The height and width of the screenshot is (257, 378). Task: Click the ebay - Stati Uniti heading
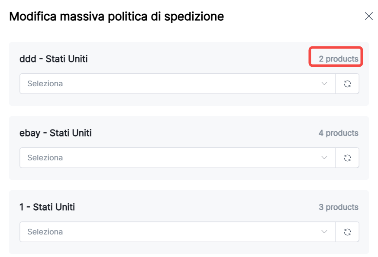[x=55, y=133]
